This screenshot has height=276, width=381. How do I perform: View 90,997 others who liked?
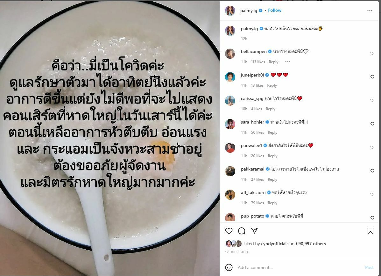click(x=312, y=244)
